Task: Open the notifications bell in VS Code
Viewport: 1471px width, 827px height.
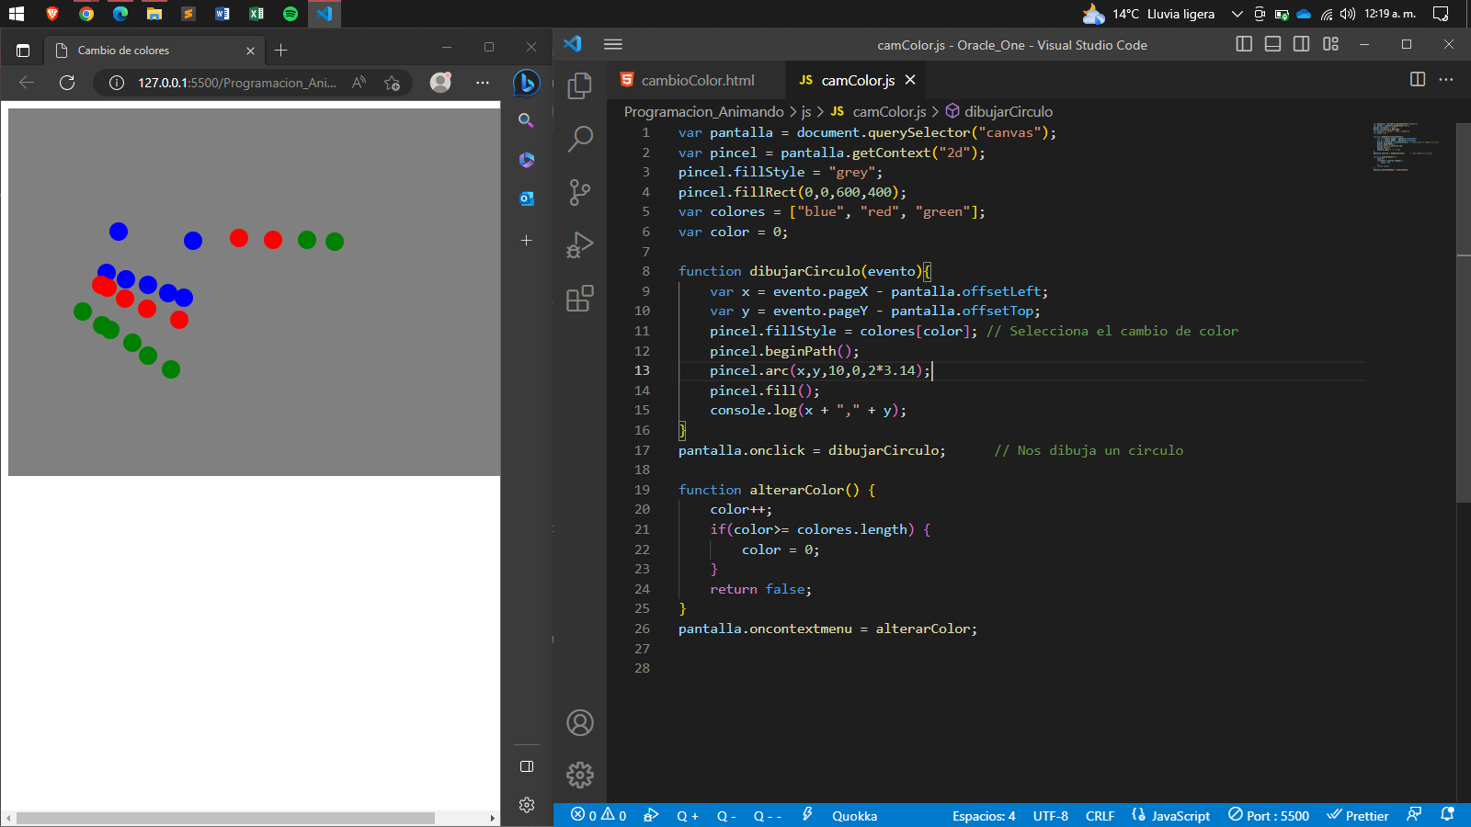Action: (x=1447, y=815)
